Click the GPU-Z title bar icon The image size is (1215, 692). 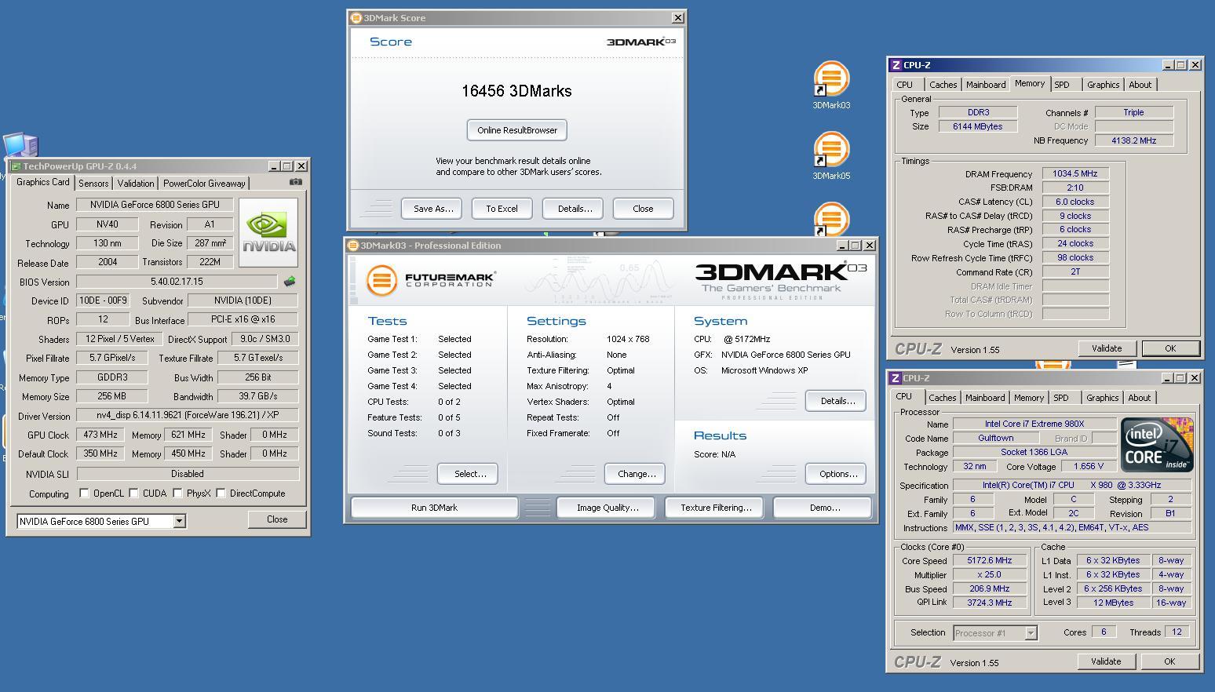(15, 166)
